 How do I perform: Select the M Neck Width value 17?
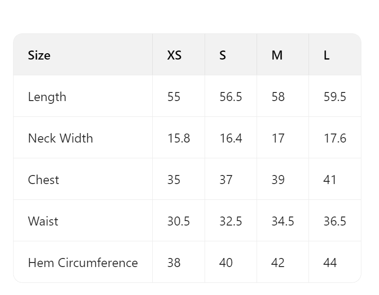[278, 138]
